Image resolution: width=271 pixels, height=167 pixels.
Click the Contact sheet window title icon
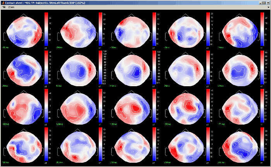pos(2,2)
